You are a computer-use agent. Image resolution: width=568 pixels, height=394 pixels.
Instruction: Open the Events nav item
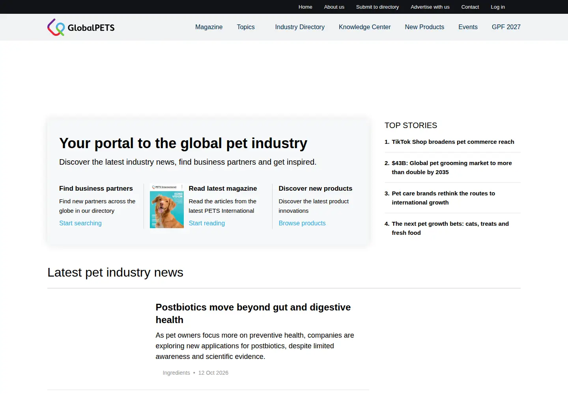coord(468,27)
